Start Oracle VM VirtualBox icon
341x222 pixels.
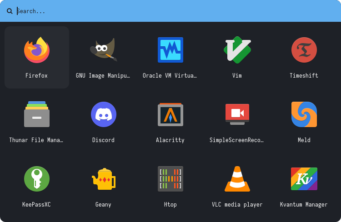170,50
